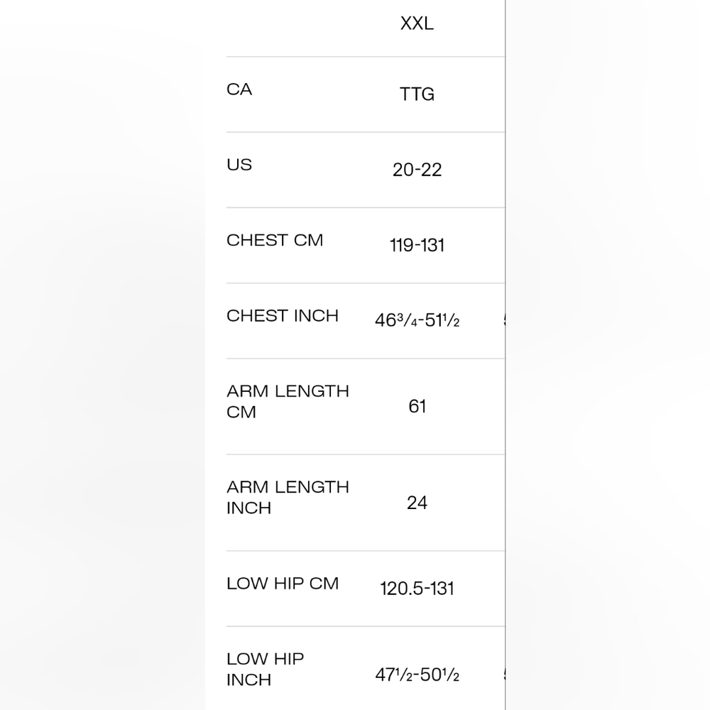Click the ARM LENGTH INCH label
Screen dimensions: 710x710
click(x=288, y=498)
